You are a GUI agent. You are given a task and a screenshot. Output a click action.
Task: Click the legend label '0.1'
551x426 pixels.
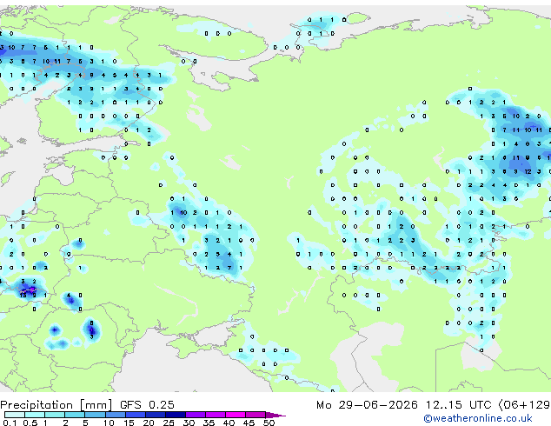click(x=10, y=423)
